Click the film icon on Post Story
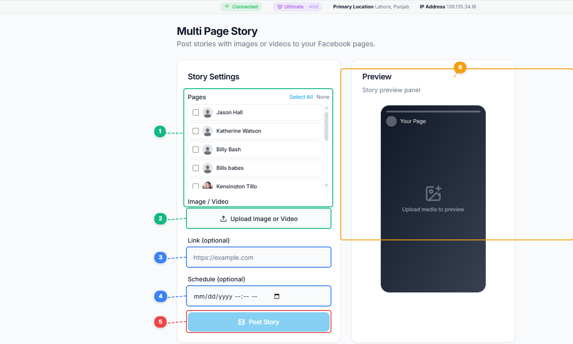This screenshot has width=573, height=344. click(x=242, y=322)
